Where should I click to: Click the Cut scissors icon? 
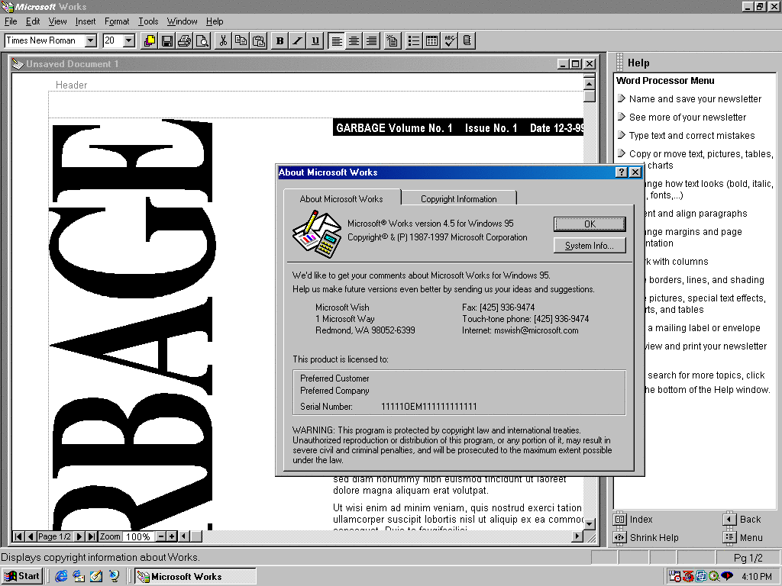pos(223,41)
